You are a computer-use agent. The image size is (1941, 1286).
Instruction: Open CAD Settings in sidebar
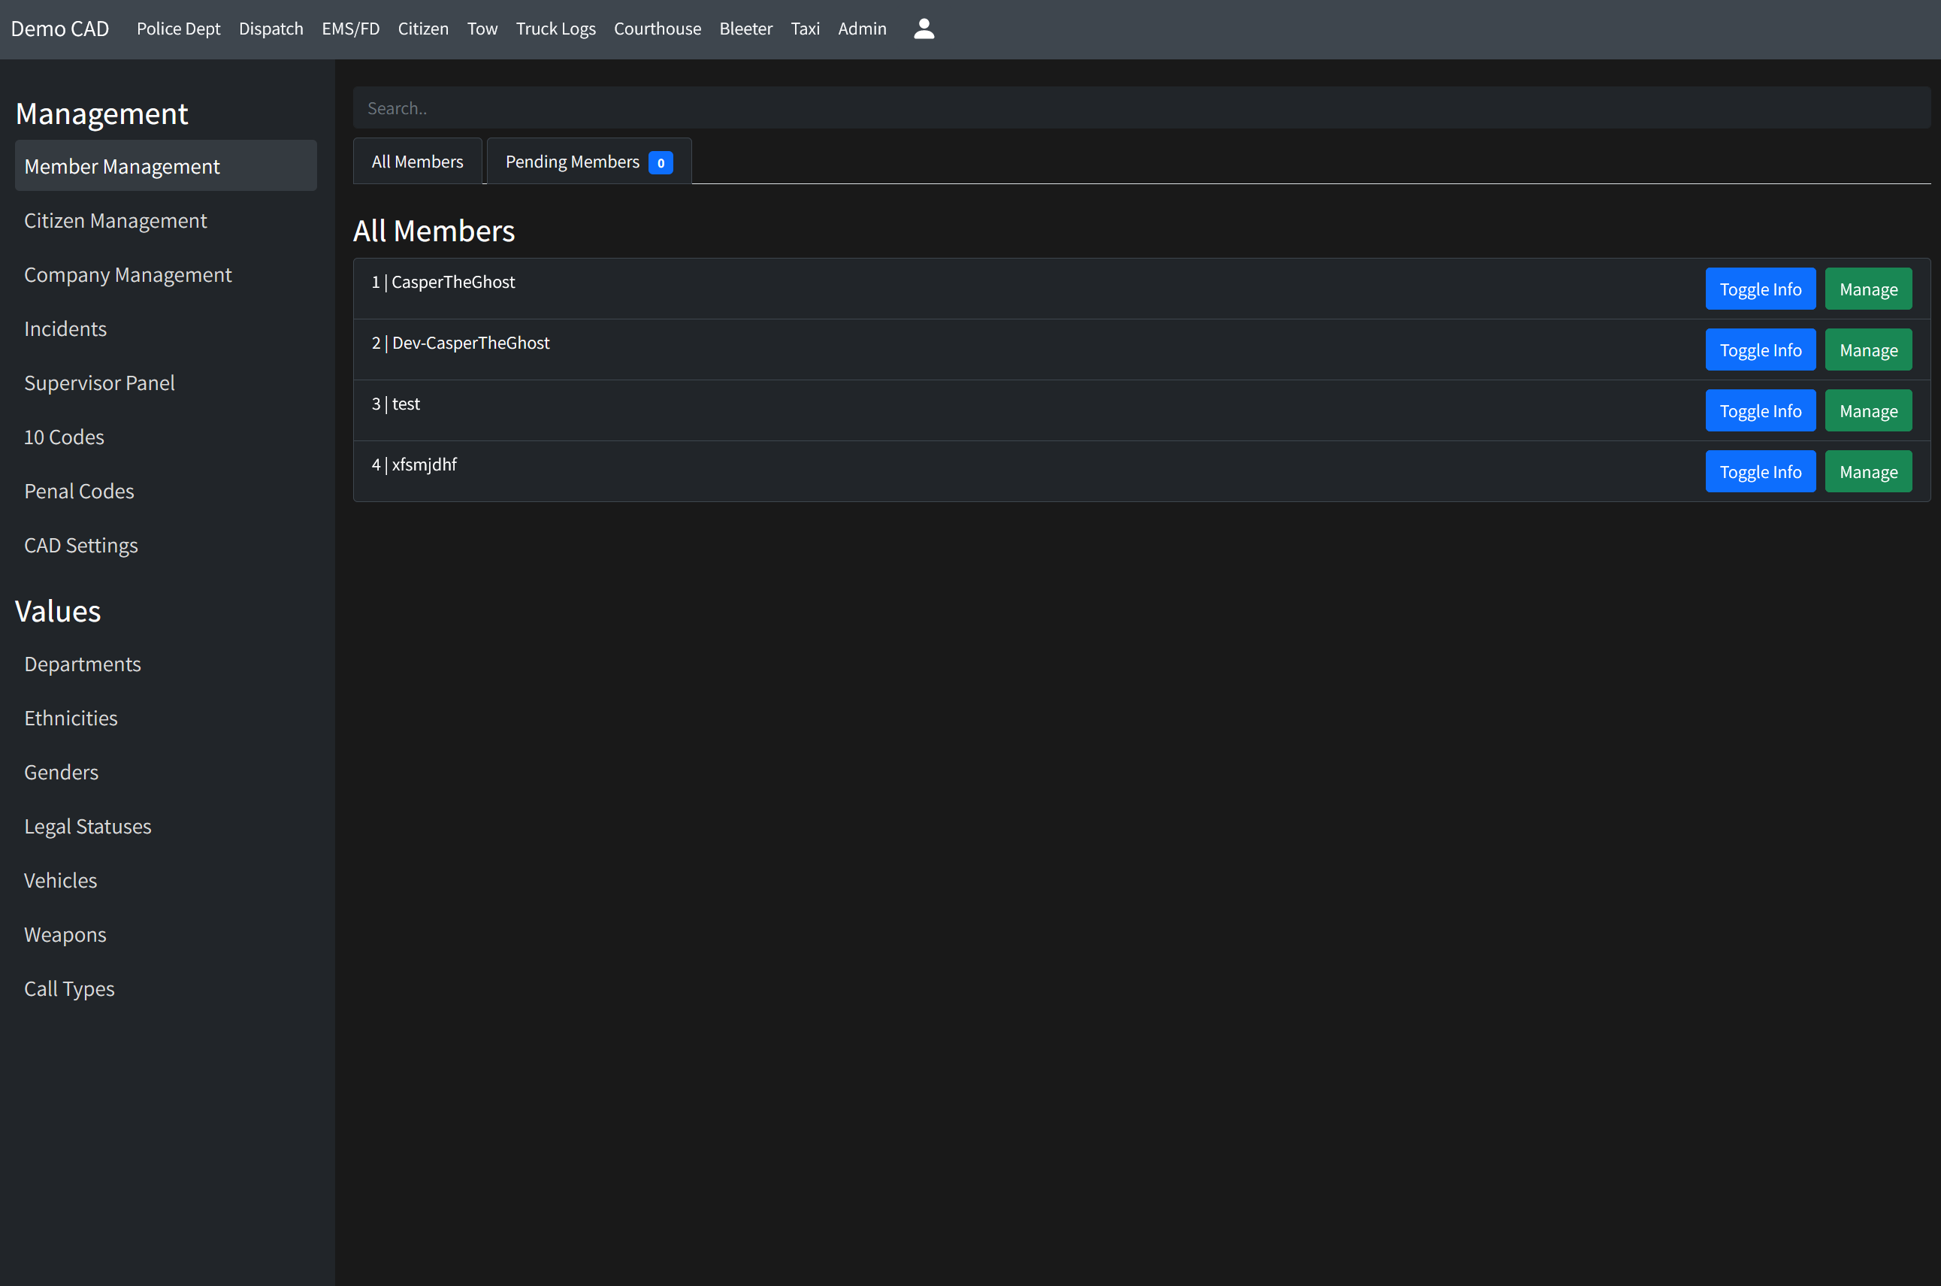click(81, 546)
